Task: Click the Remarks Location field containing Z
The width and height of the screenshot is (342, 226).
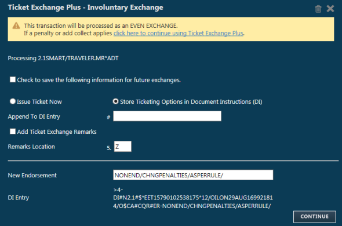Action: coord(122,147)
